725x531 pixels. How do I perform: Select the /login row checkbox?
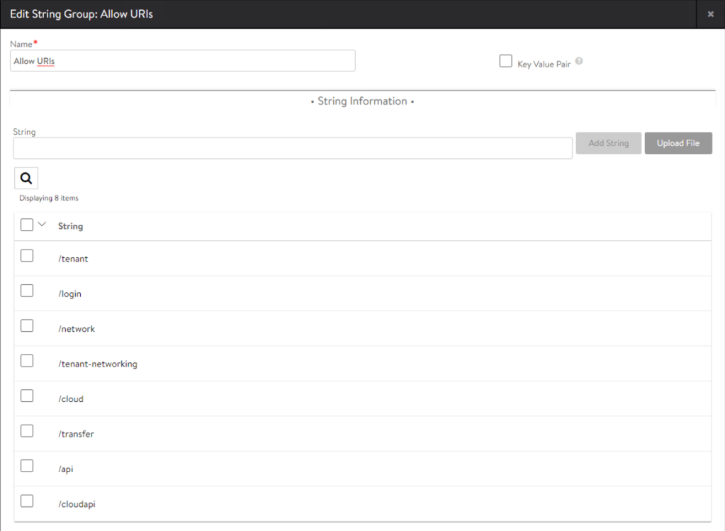27,291
